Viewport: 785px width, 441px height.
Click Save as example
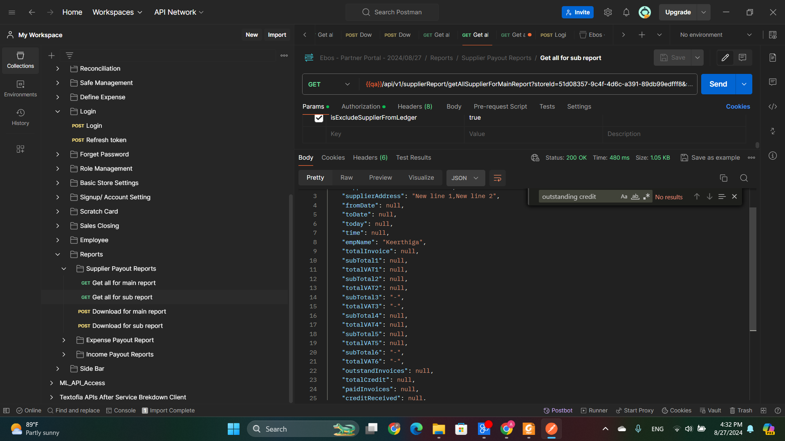710,158
